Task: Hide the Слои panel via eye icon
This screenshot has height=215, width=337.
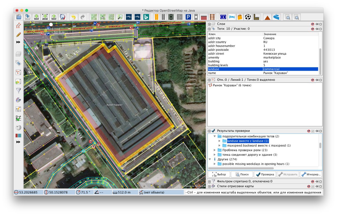Action: [313, 24]
